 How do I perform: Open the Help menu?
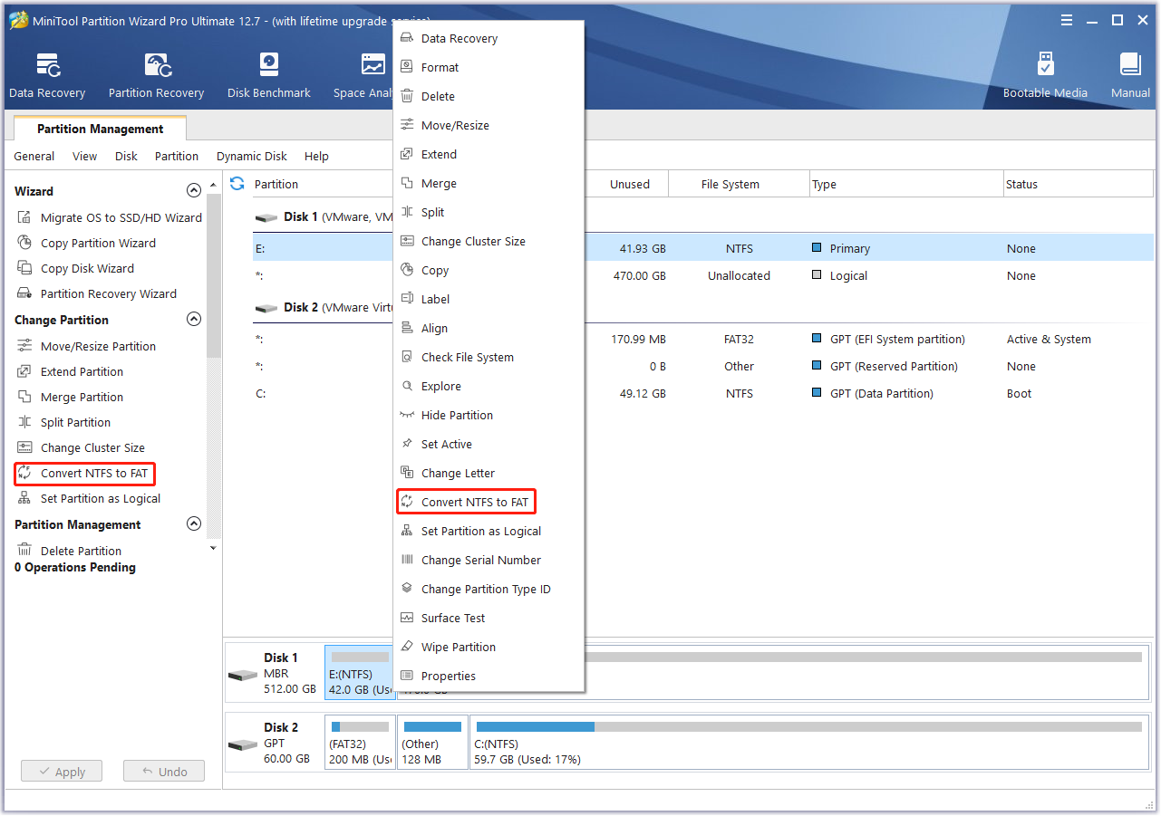(316, 156)
